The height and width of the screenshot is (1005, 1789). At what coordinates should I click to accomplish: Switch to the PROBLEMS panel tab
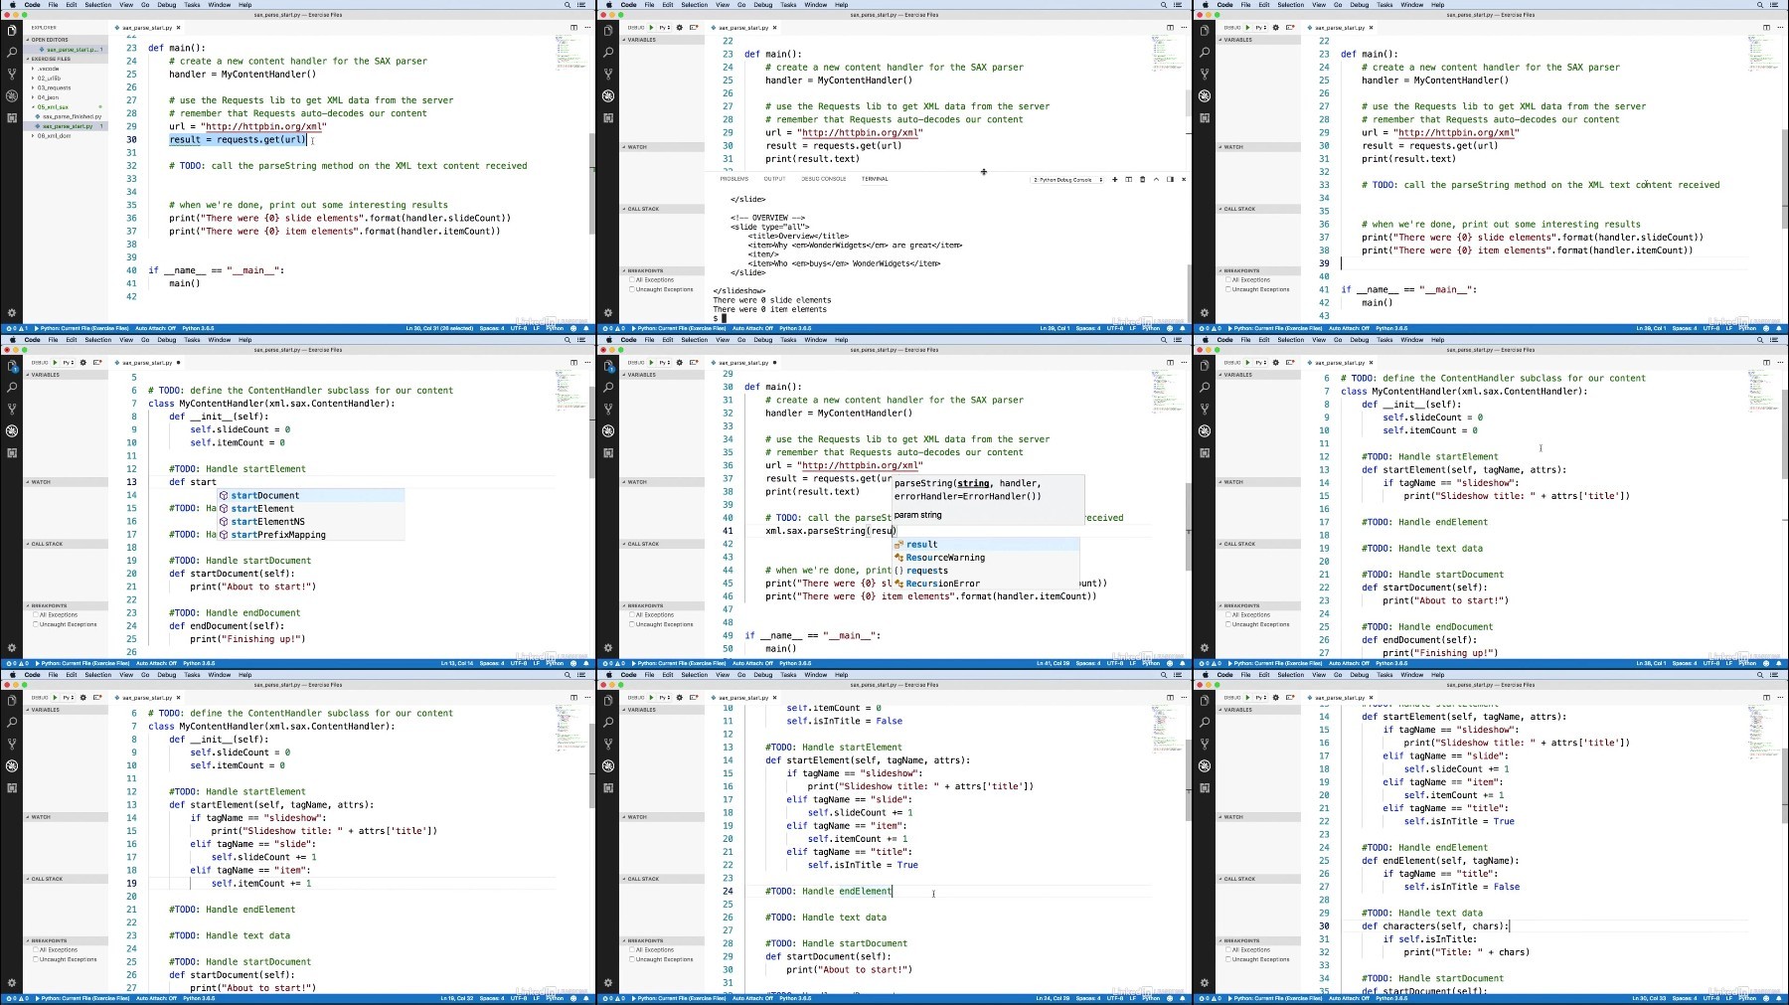733,179
